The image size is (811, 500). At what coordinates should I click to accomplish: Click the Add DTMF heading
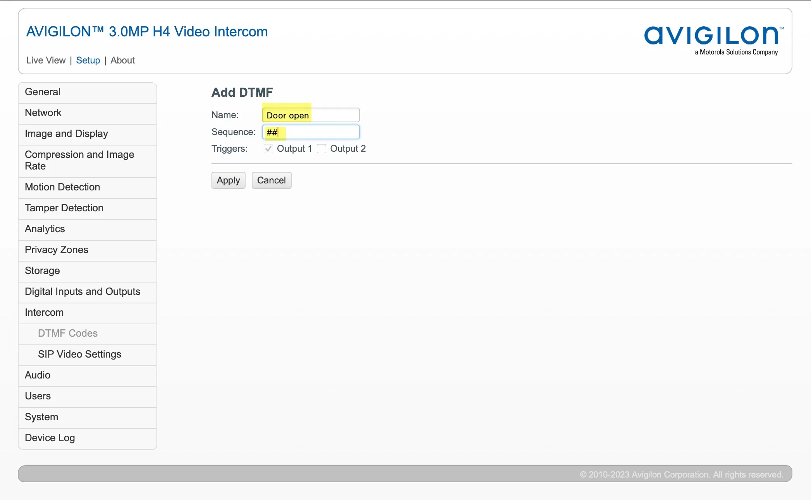pyautogui.click(x=242, y=92)
